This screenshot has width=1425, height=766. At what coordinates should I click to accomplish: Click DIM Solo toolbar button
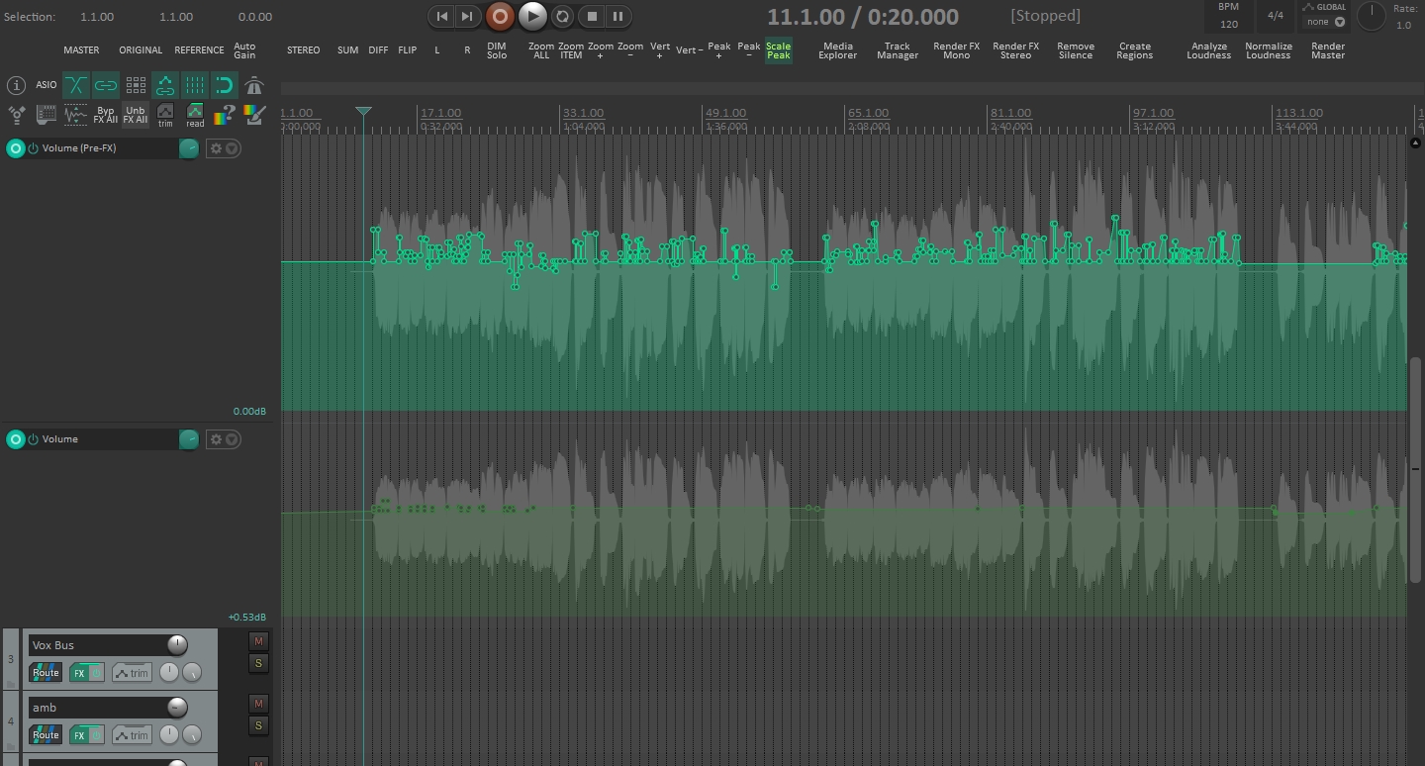pos(497,50)
